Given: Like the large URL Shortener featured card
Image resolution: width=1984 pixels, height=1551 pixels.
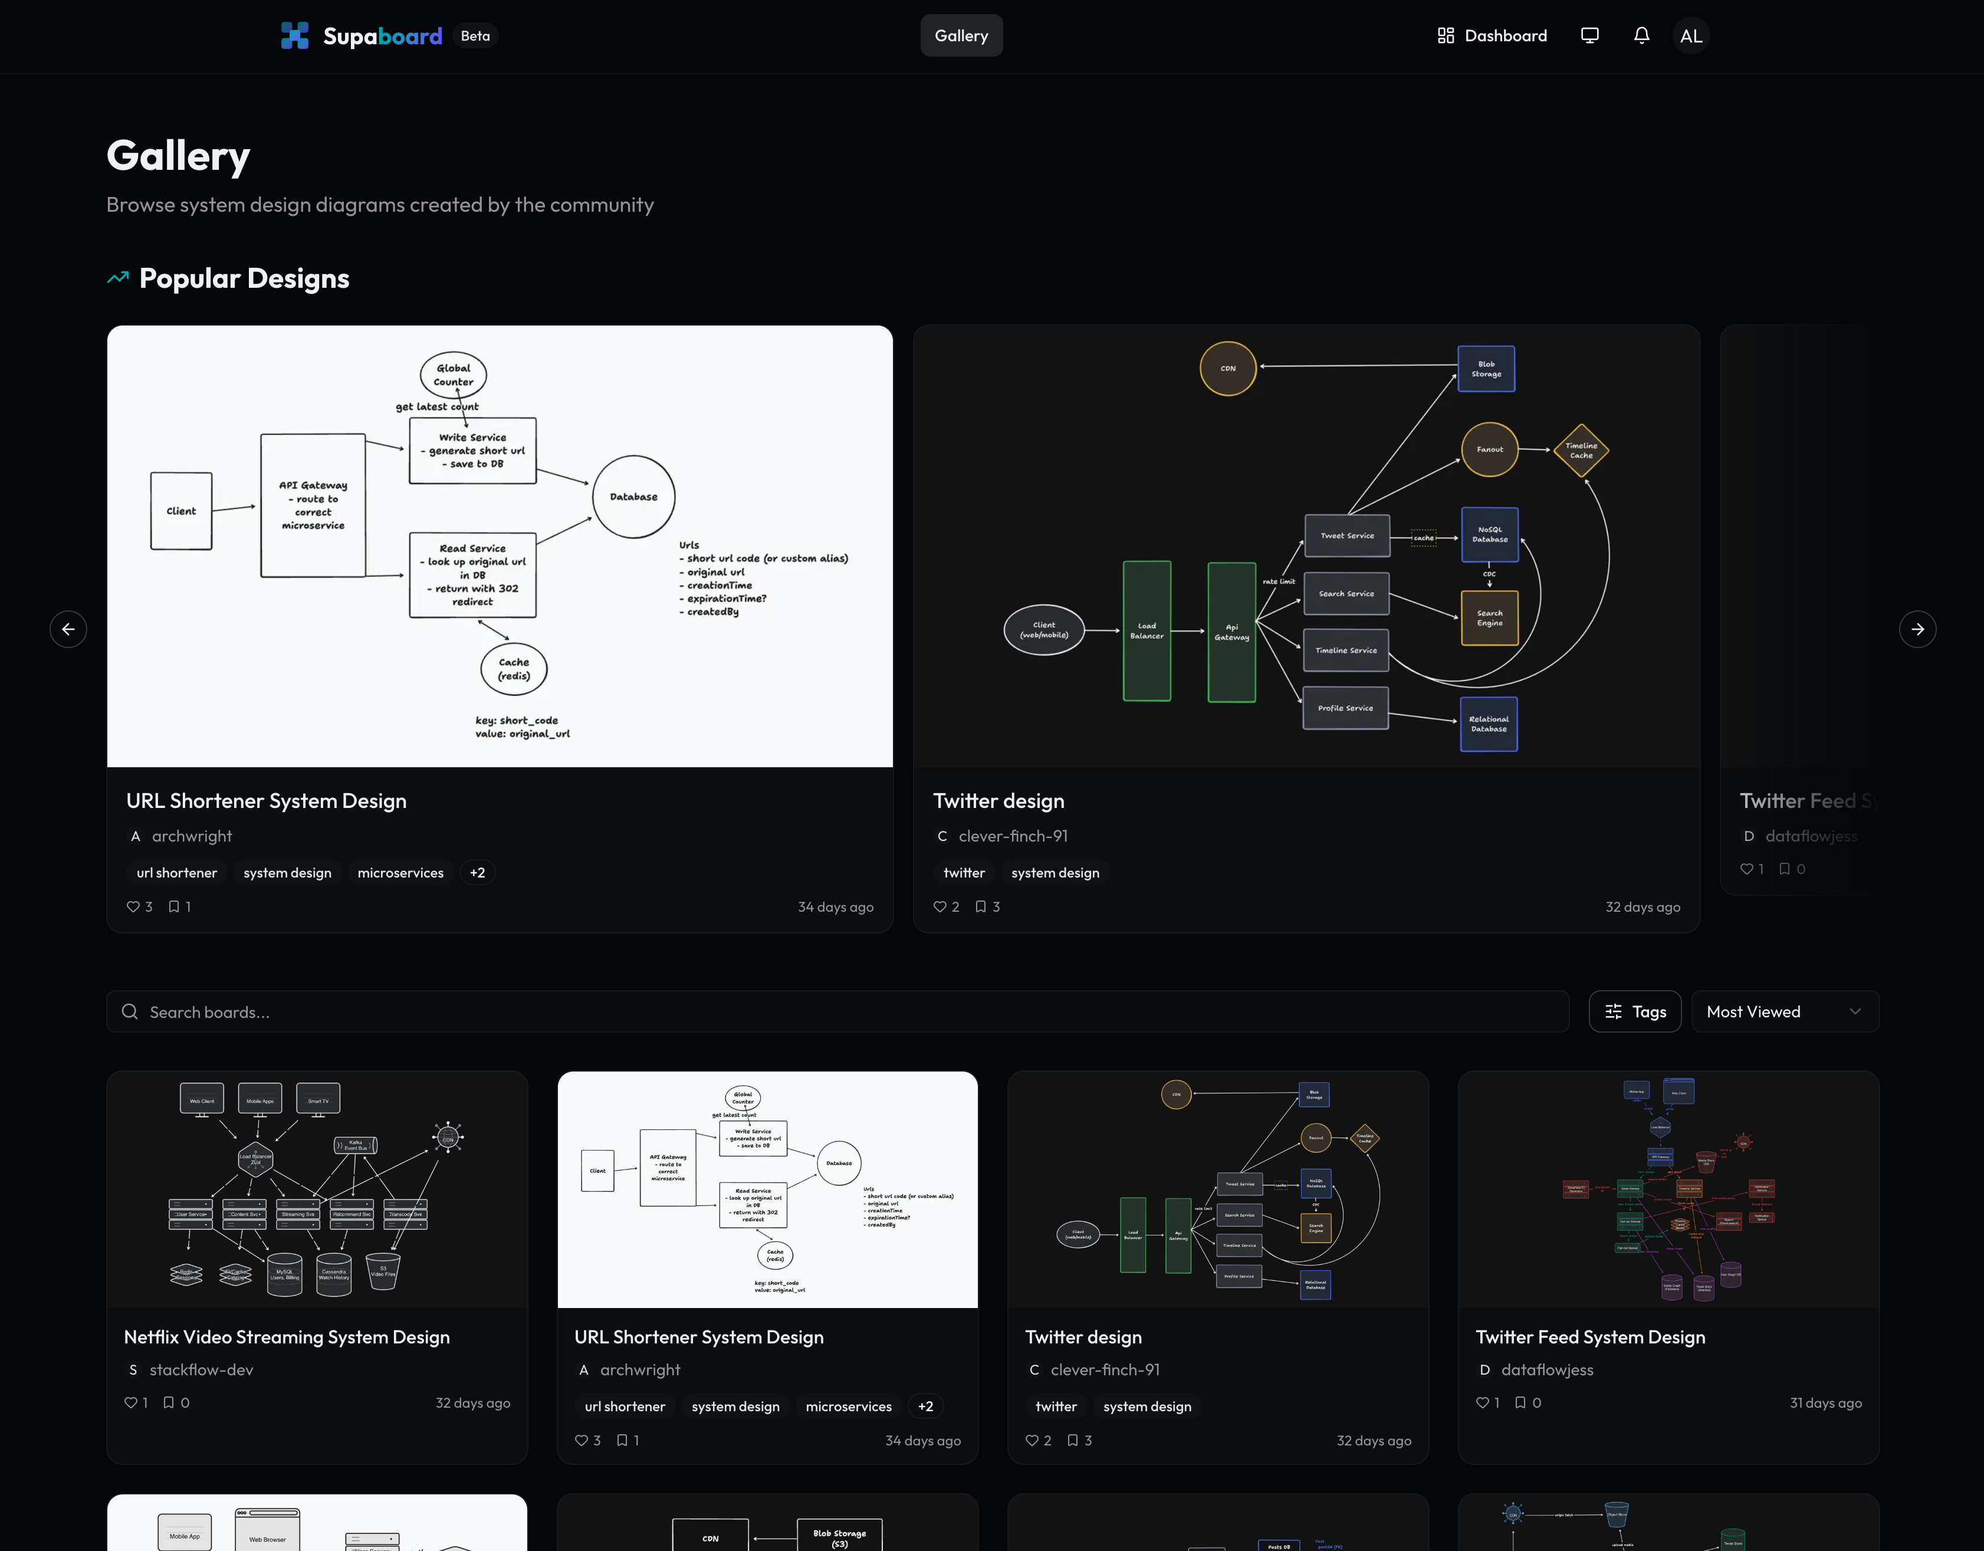Looking at the screenshot, I should 133,907.
